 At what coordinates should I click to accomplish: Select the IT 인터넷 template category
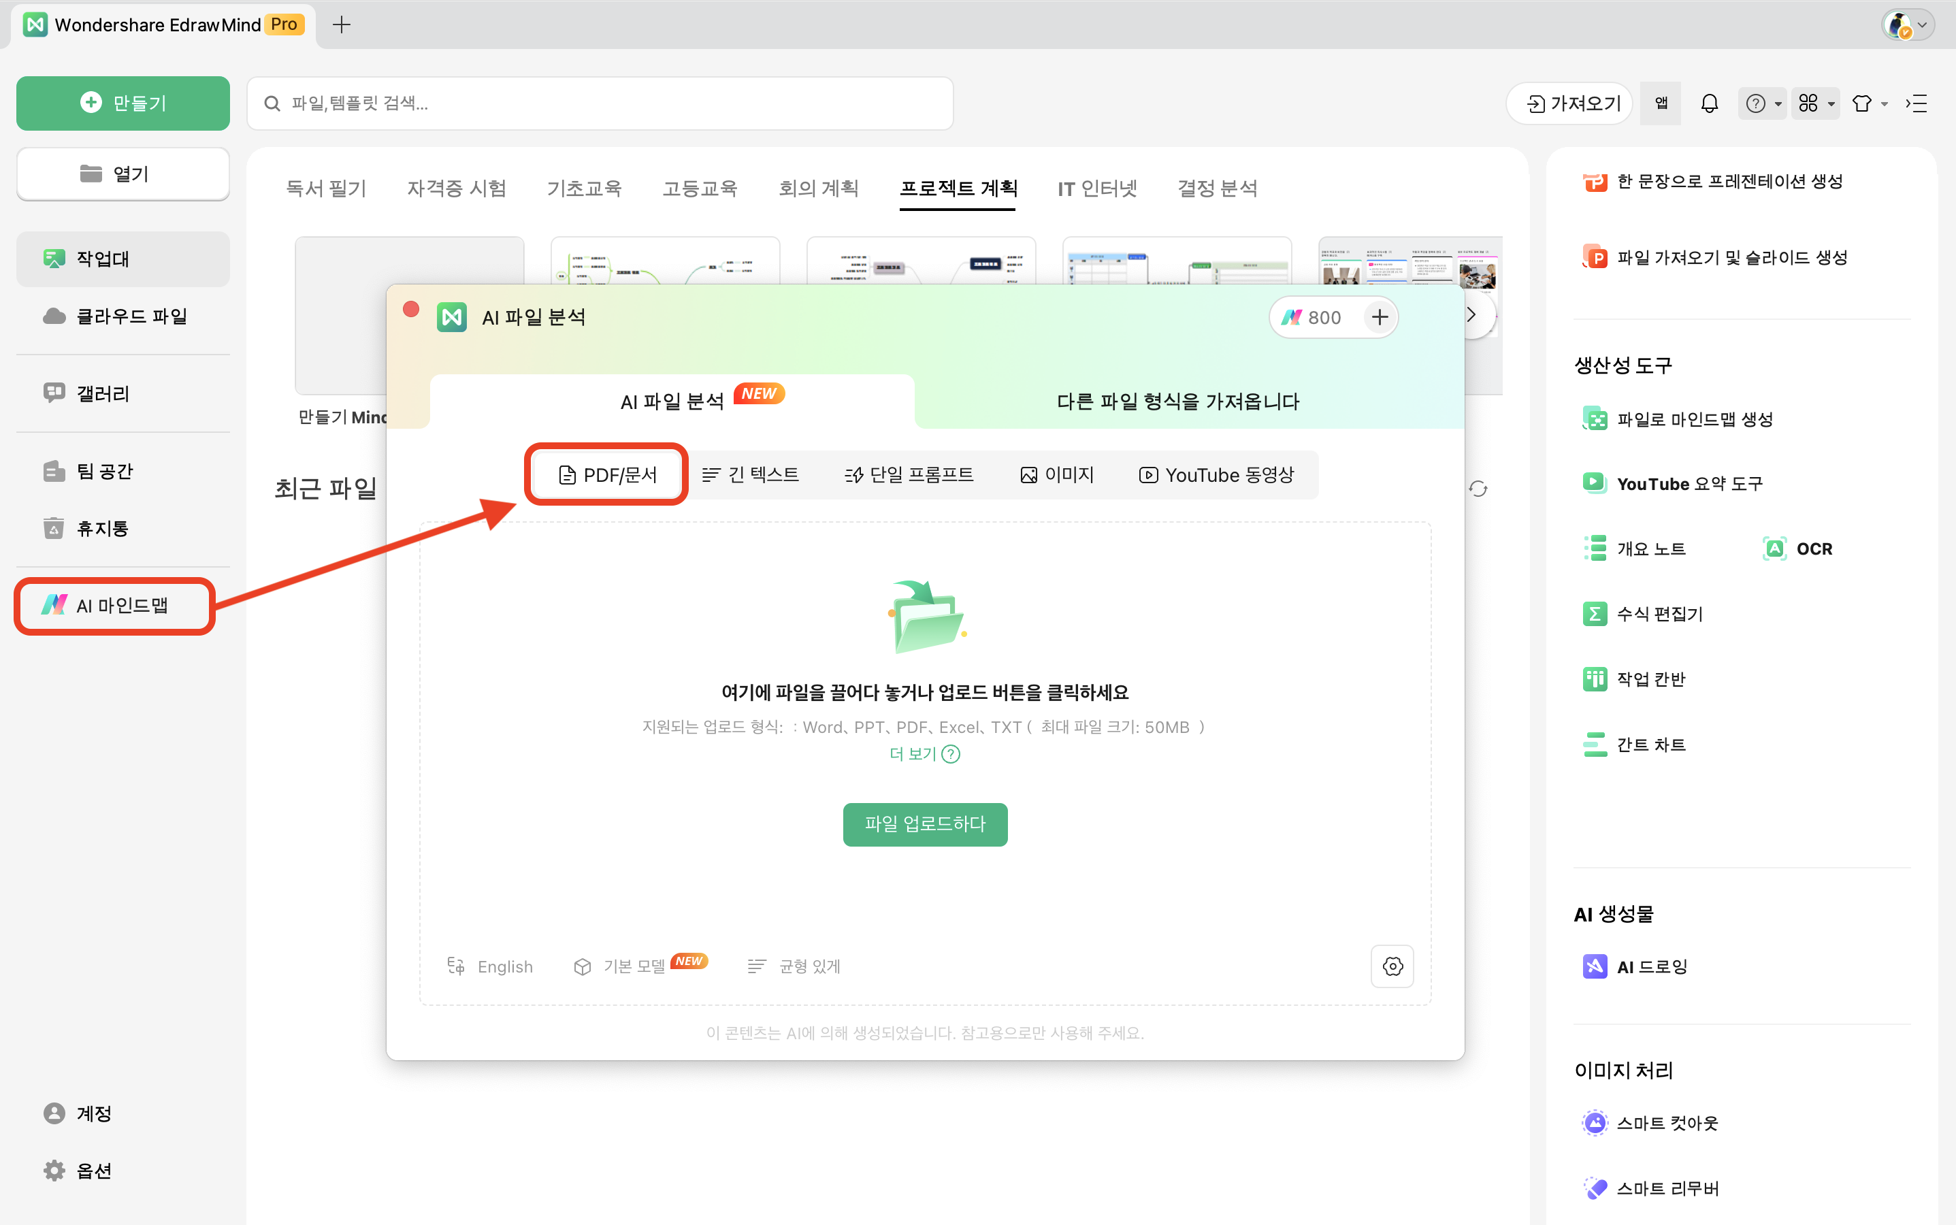coord(1097,188)
